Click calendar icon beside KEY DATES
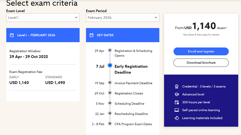The height and width of the screenshot is (135, 241). click(91, 35)
